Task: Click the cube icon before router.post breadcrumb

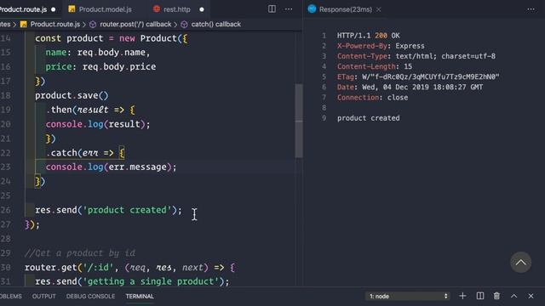Action: point(93,25)
